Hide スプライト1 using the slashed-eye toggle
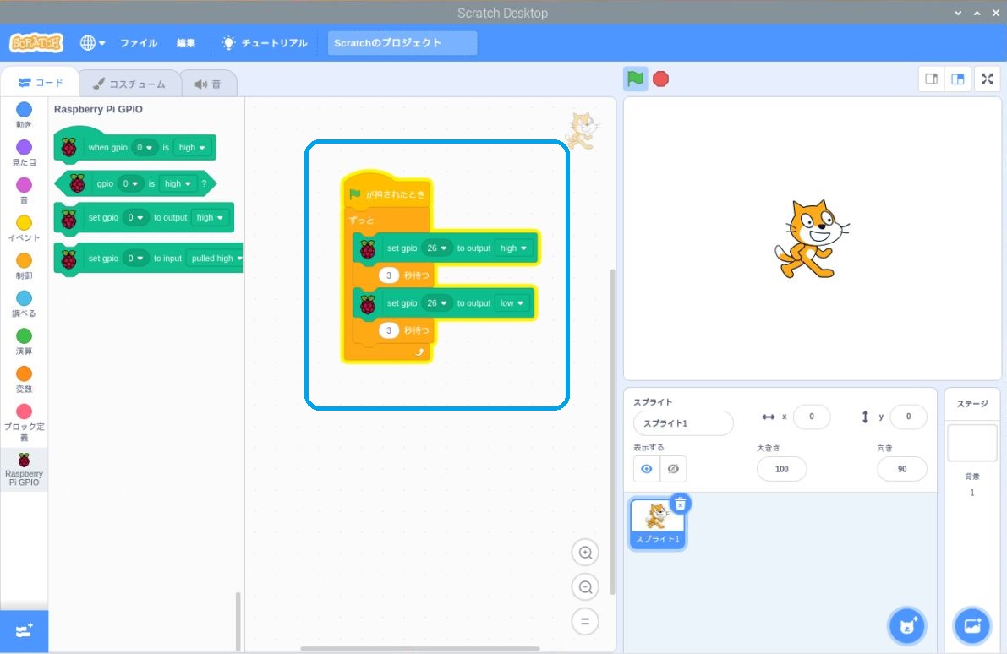Image resolution: width=1007 pixels, height=654 pixels. pyautogui.click(x=673, y=469)
